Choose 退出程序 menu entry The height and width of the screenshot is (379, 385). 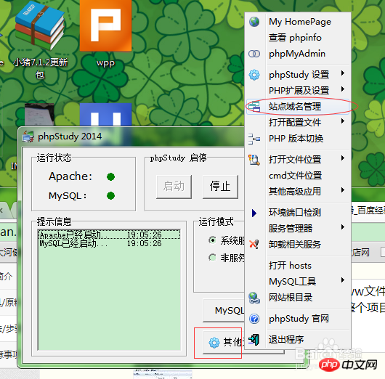click(298, 340)
